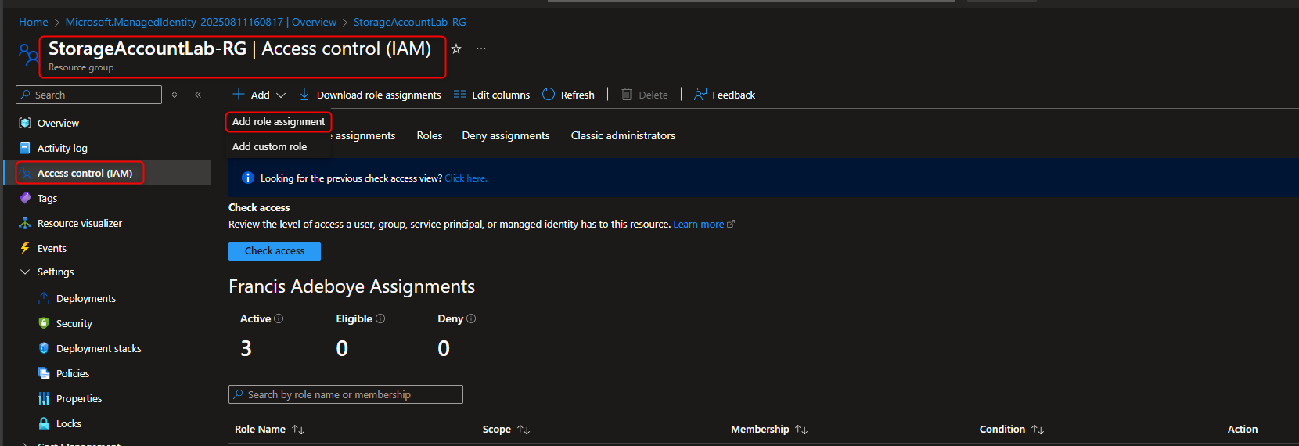Open Deployment stacks
Viewport: 1299px width, 446px height.
coord(99,348)
